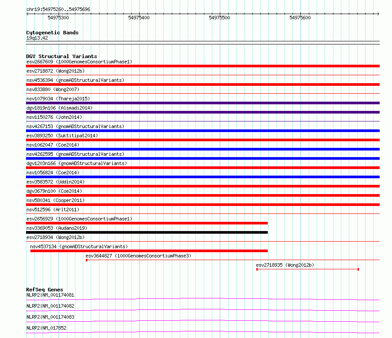The image size is (392, 338).
Task: Click the red bar under nsv4537134
Action: point(149,251)
